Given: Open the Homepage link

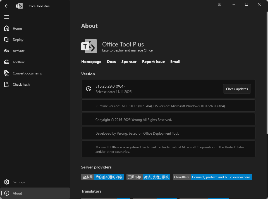Looking at the screenshot, I should [x=91, y=62].
